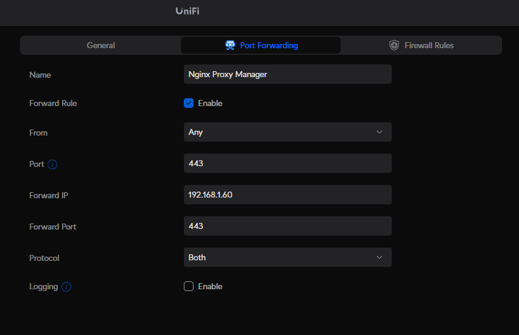Check the Logging Enable checkbox
Viewport: 519px width, 335px height.
coord(189,286)
